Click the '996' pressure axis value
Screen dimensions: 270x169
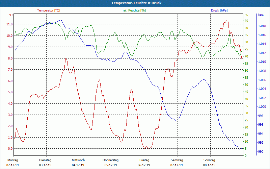[261, 125]
